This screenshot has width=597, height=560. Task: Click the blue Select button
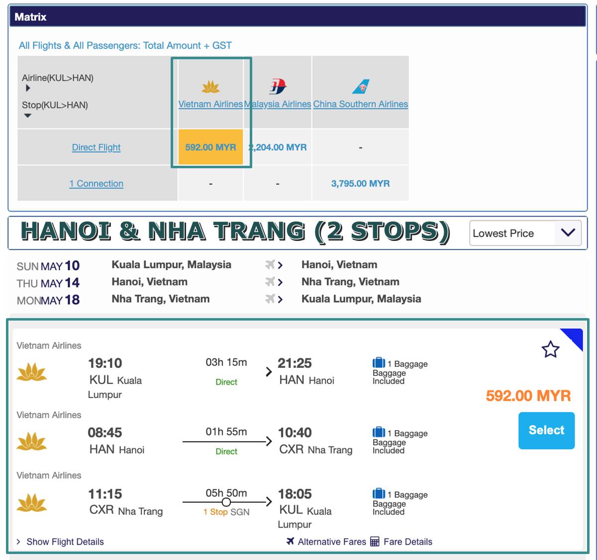(x=546, y=431)
